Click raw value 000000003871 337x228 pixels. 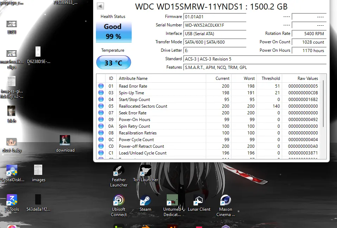(303, 153)
